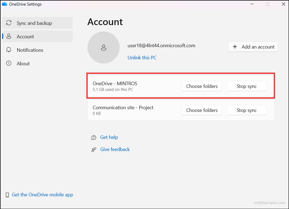Unlink this PC

point(142,57)
